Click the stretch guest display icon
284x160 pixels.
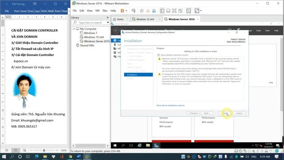click(x=197, y=11)
